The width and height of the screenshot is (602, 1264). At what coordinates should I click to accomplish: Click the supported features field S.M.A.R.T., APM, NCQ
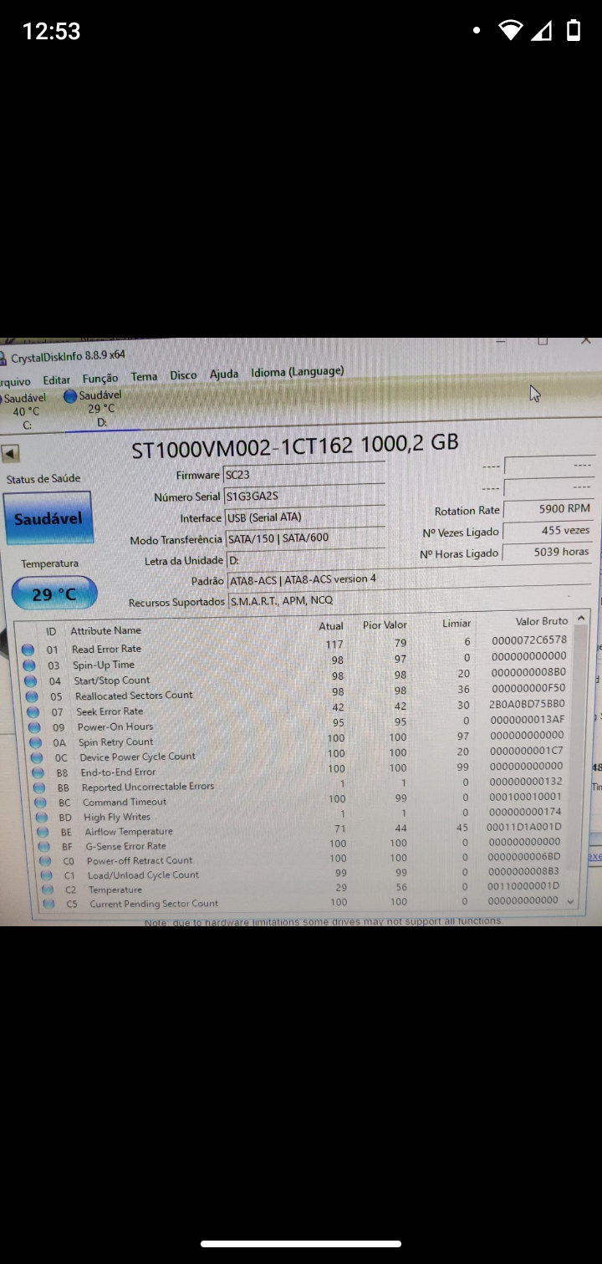(x=409, y=599)
